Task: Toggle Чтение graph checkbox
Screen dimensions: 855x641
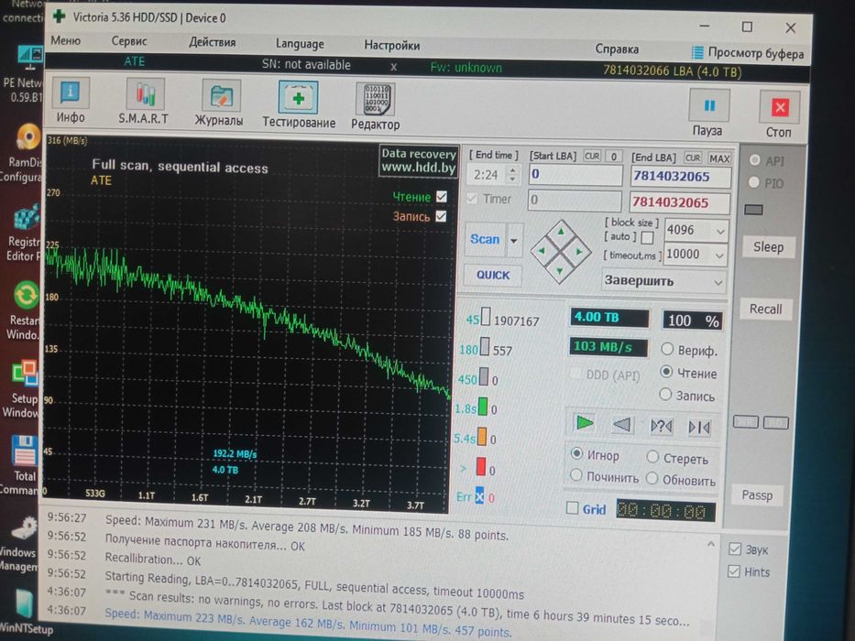Action: pyautogui.click(x=441, y=196)
